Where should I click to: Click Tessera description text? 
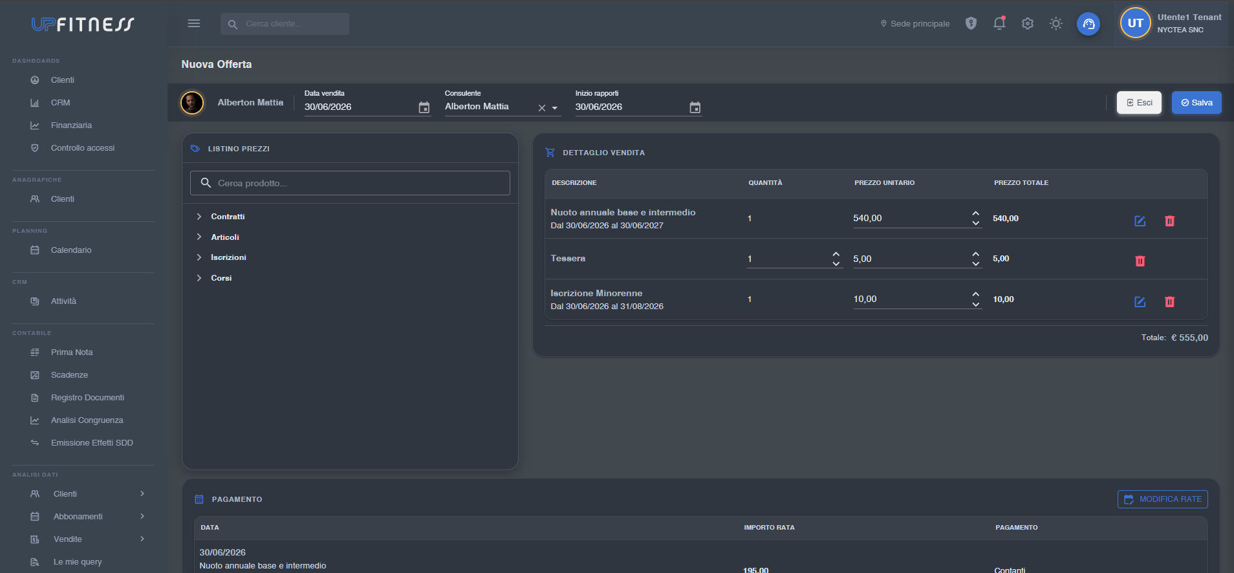(x=568, y=259)
